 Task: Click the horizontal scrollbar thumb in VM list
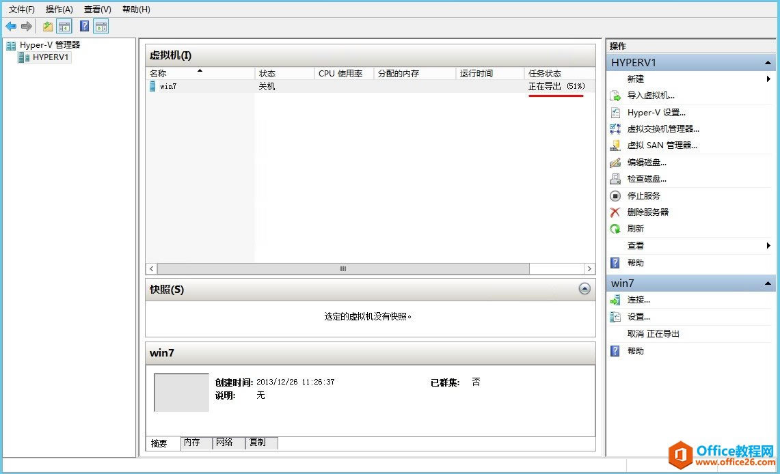coord(343,269)
